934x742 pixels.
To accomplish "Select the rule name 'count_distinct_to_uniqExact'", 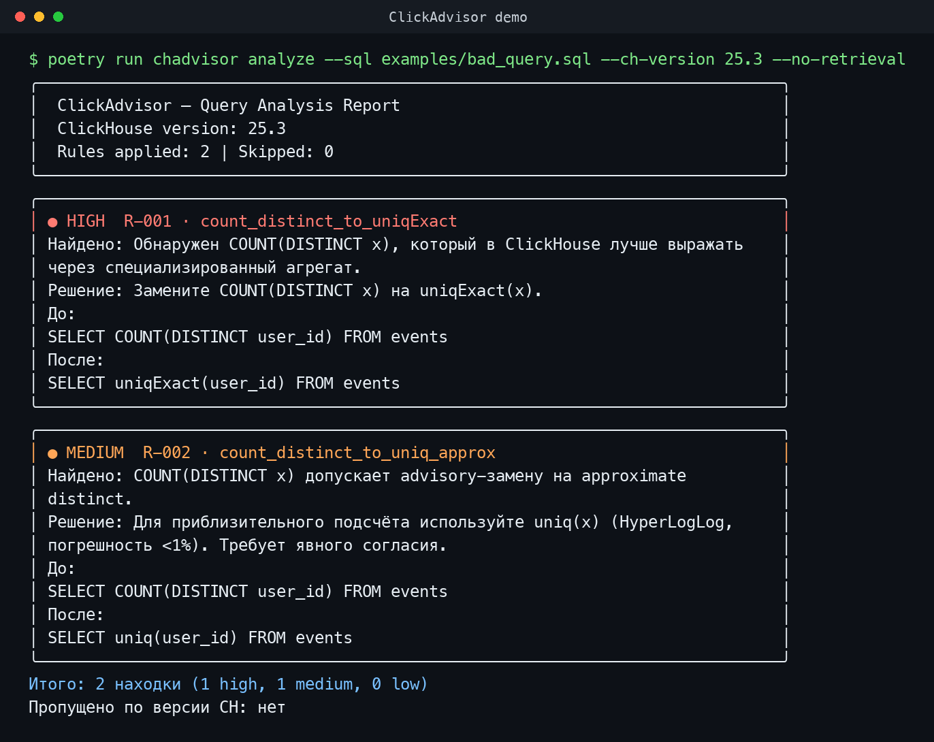I will coord(329,221).
